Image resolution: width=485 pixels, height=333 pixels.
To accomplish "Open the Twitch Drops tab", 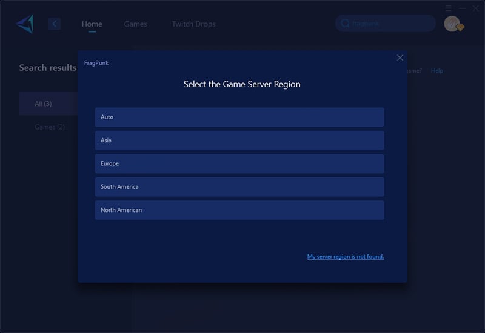I will pos(193,24).
